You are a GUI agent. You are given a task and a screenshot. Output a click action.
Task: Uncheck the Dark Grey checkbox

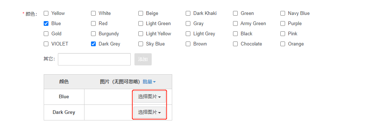click(x=93, y=44)
